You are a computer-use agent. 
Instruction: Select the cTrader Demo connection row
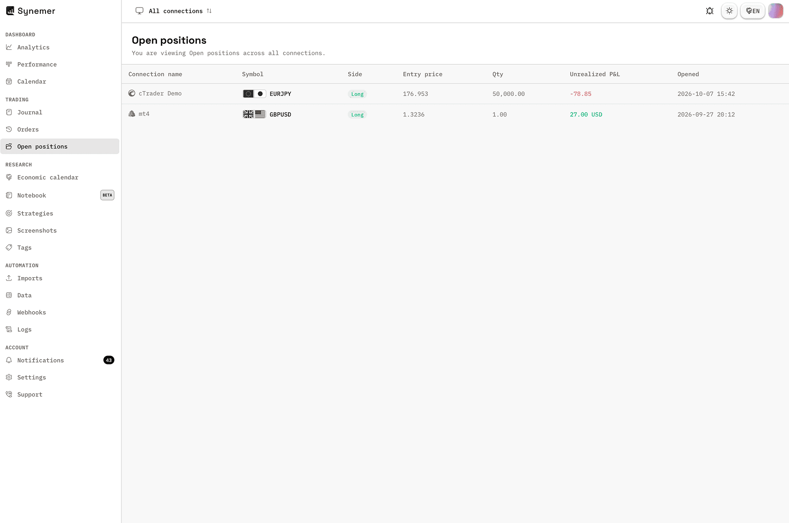click(x=455, y=94)
